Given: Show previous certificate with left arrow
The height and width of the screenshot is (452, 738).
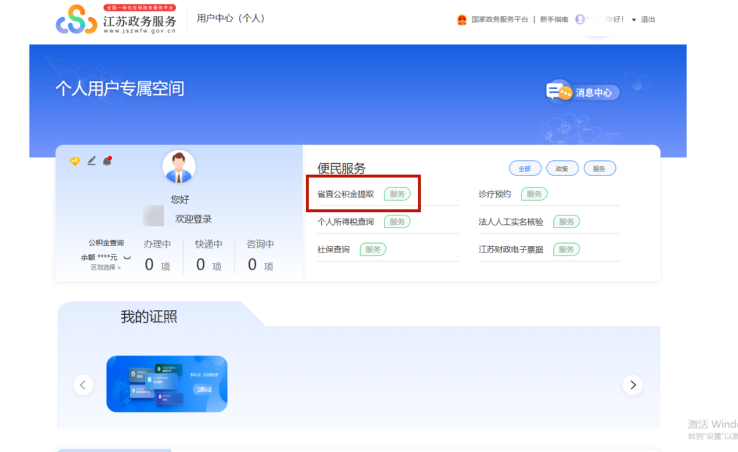Looking at the screenshot, I should [x=83, y=385].
